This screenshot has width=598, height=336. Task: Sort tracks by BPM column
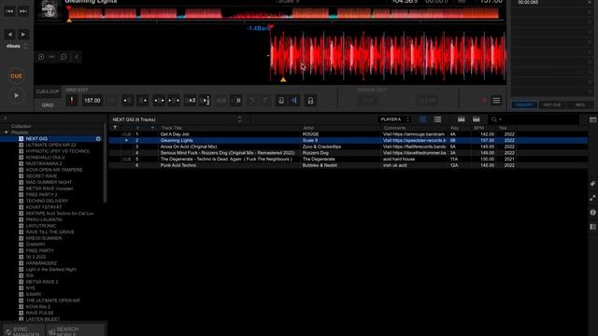[x=478, y=128]
